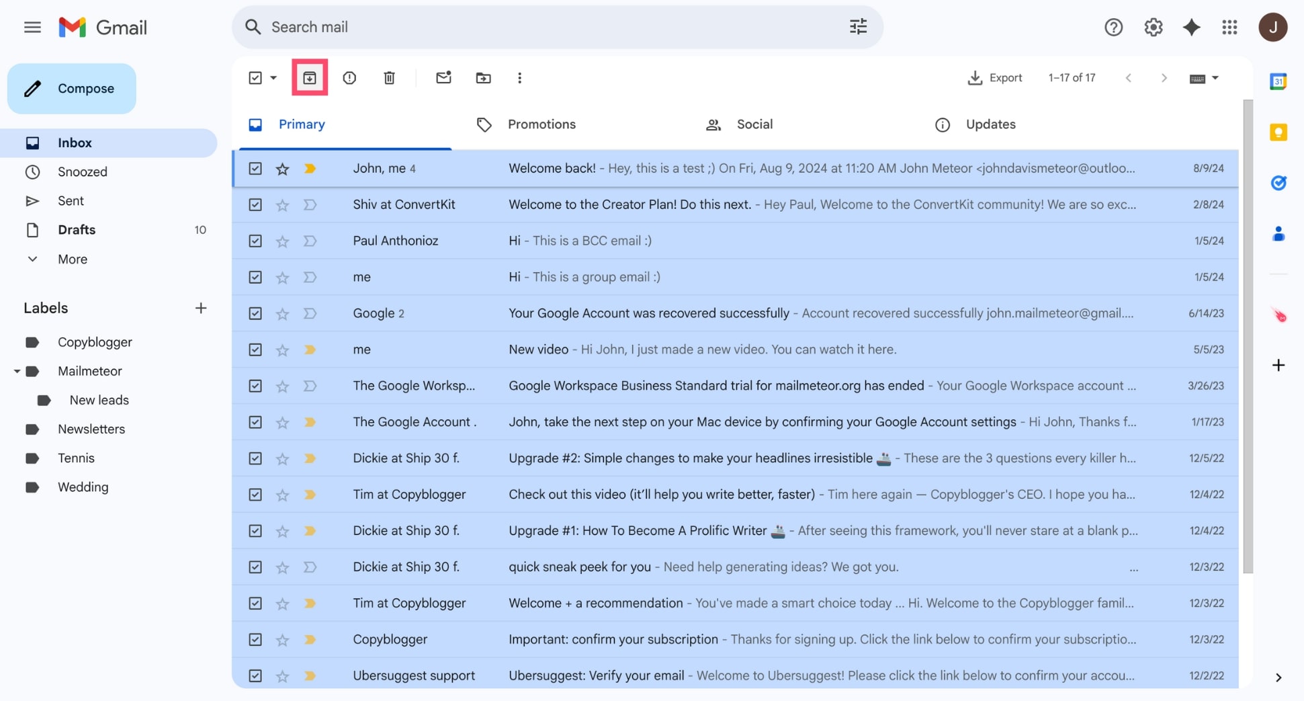
Task: Compose a new email
Action: coord(72,89)
